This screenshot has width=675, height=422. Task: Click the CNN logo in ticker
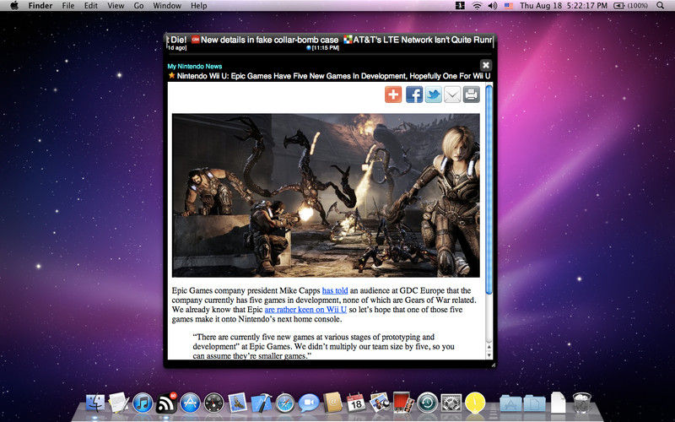click(196, 40)
